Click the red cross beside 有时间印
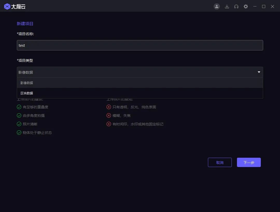280x212 pixels. tap(109, 124)
